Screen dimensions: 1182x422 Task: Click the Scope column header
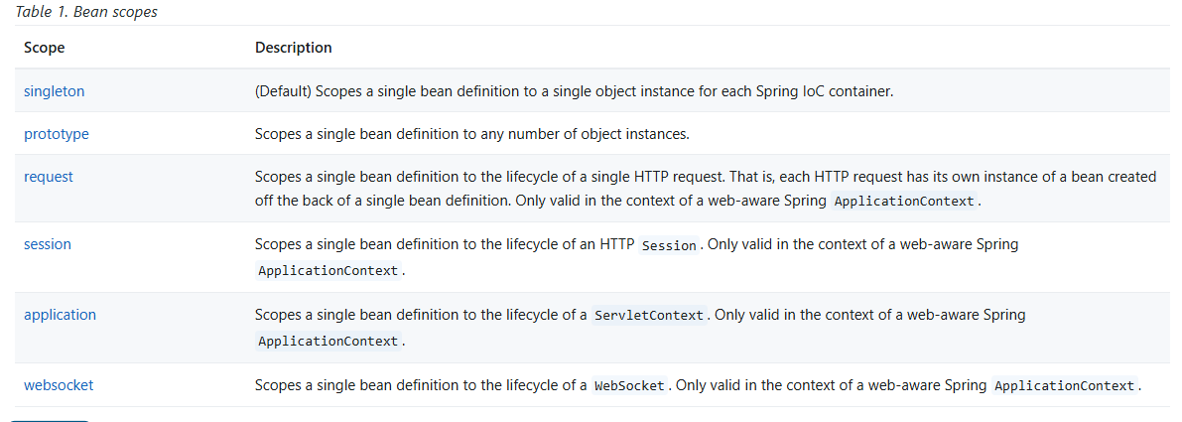coord(45,48)
